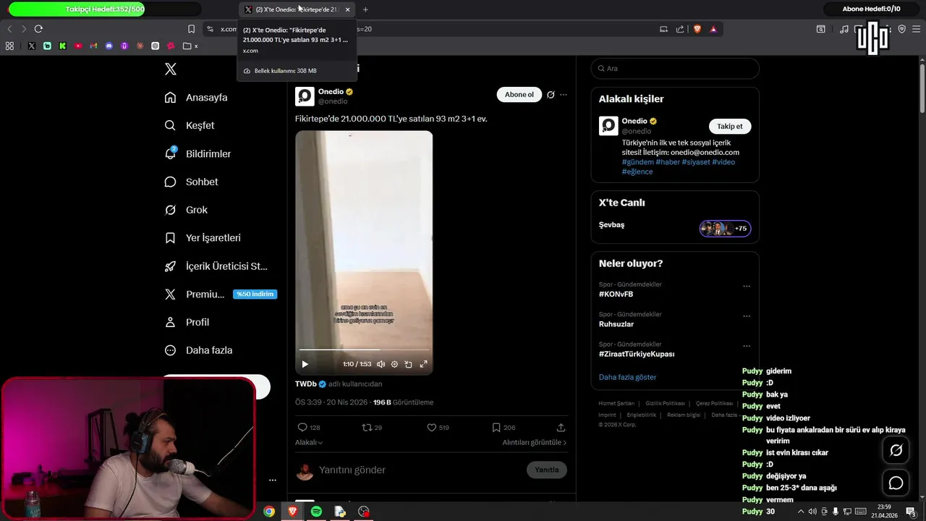Open Onedio profile avatar on tweet
This screenshot has height=521, width=926.
[x=305, y=96]
